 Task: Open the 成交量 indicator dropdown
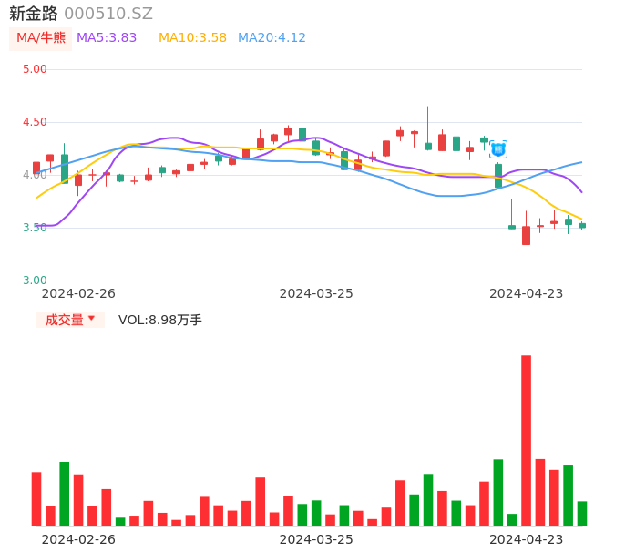(x=70, y=320)
